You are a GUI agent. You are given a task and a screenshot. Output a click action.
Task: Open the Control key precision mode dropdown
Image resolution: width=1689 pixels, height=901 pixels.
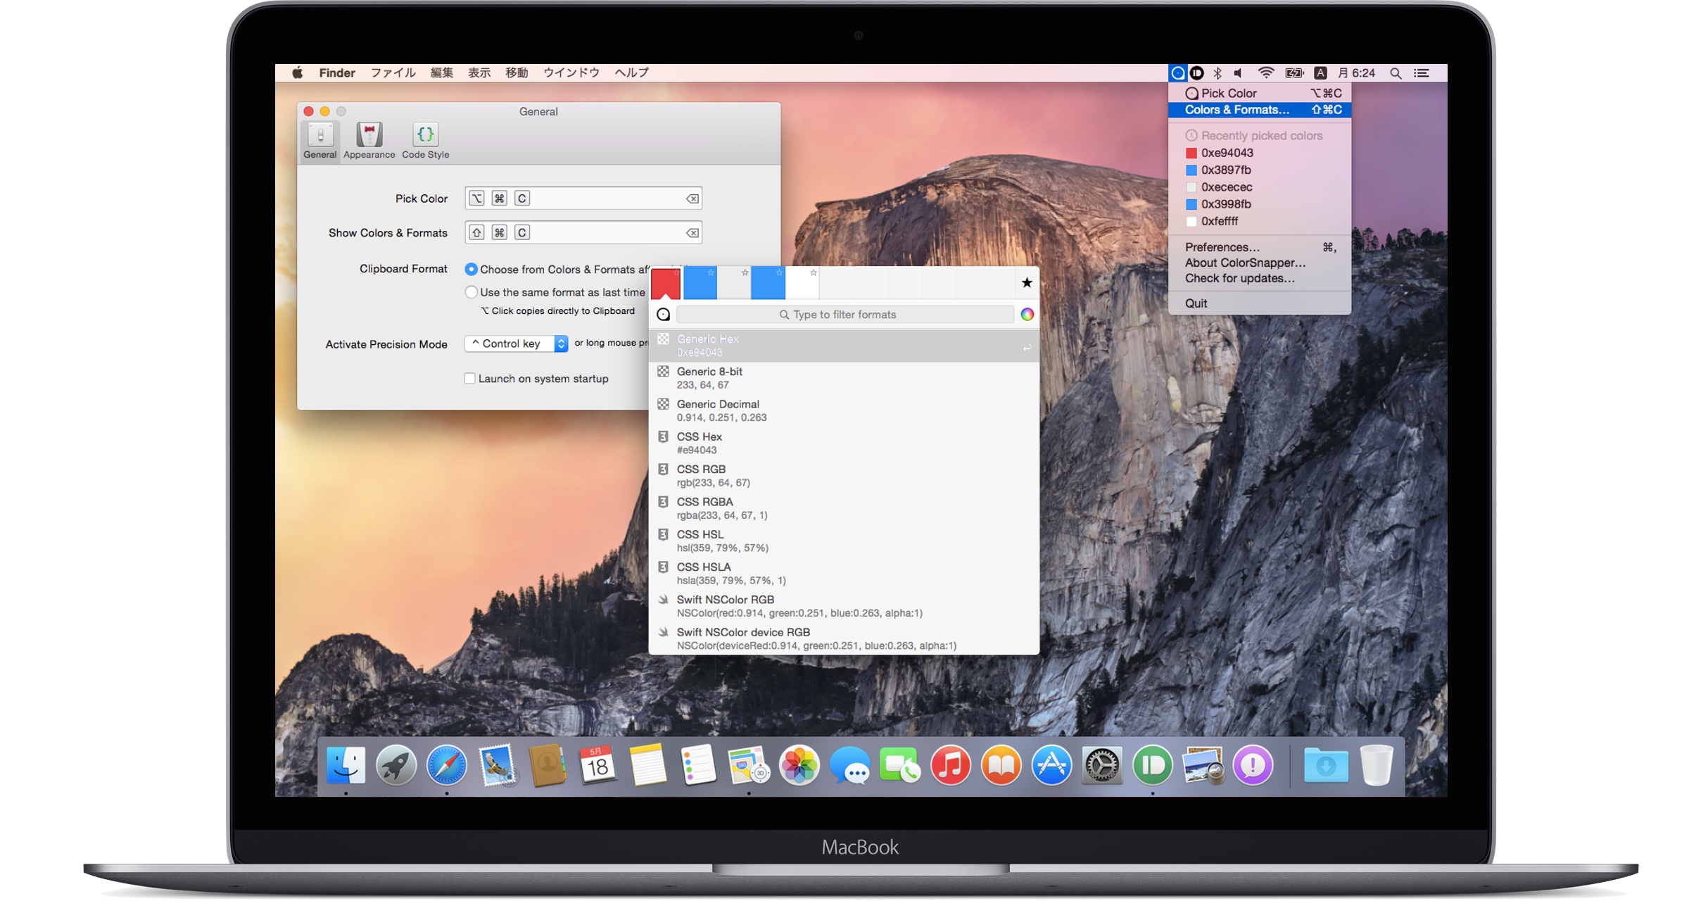pyautogui.click(x=517, y=344)
